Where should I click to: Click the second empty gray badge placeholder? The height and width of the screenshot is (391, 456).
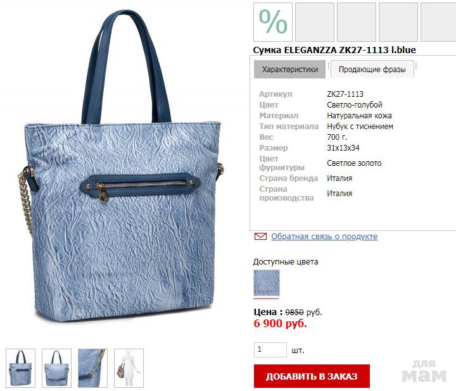point(357,22)
